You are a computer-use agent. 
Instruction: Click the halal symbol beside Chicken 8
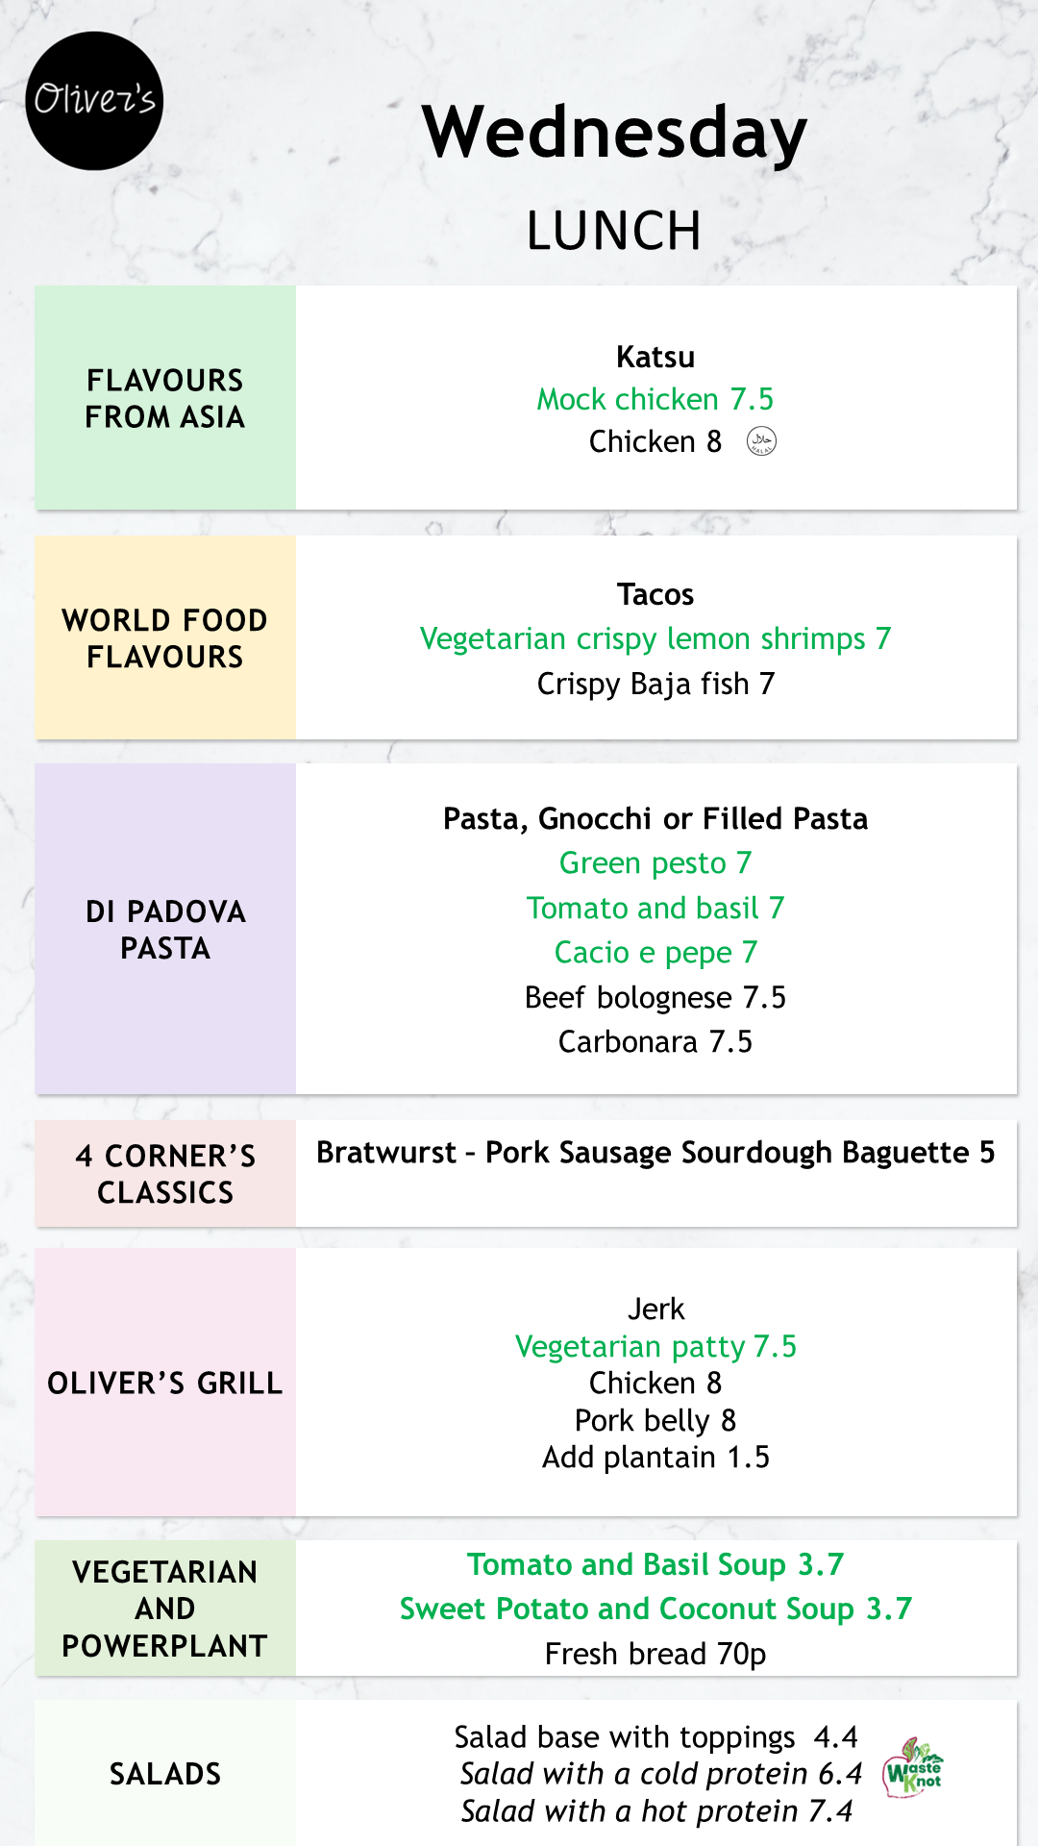click(761, 441)
